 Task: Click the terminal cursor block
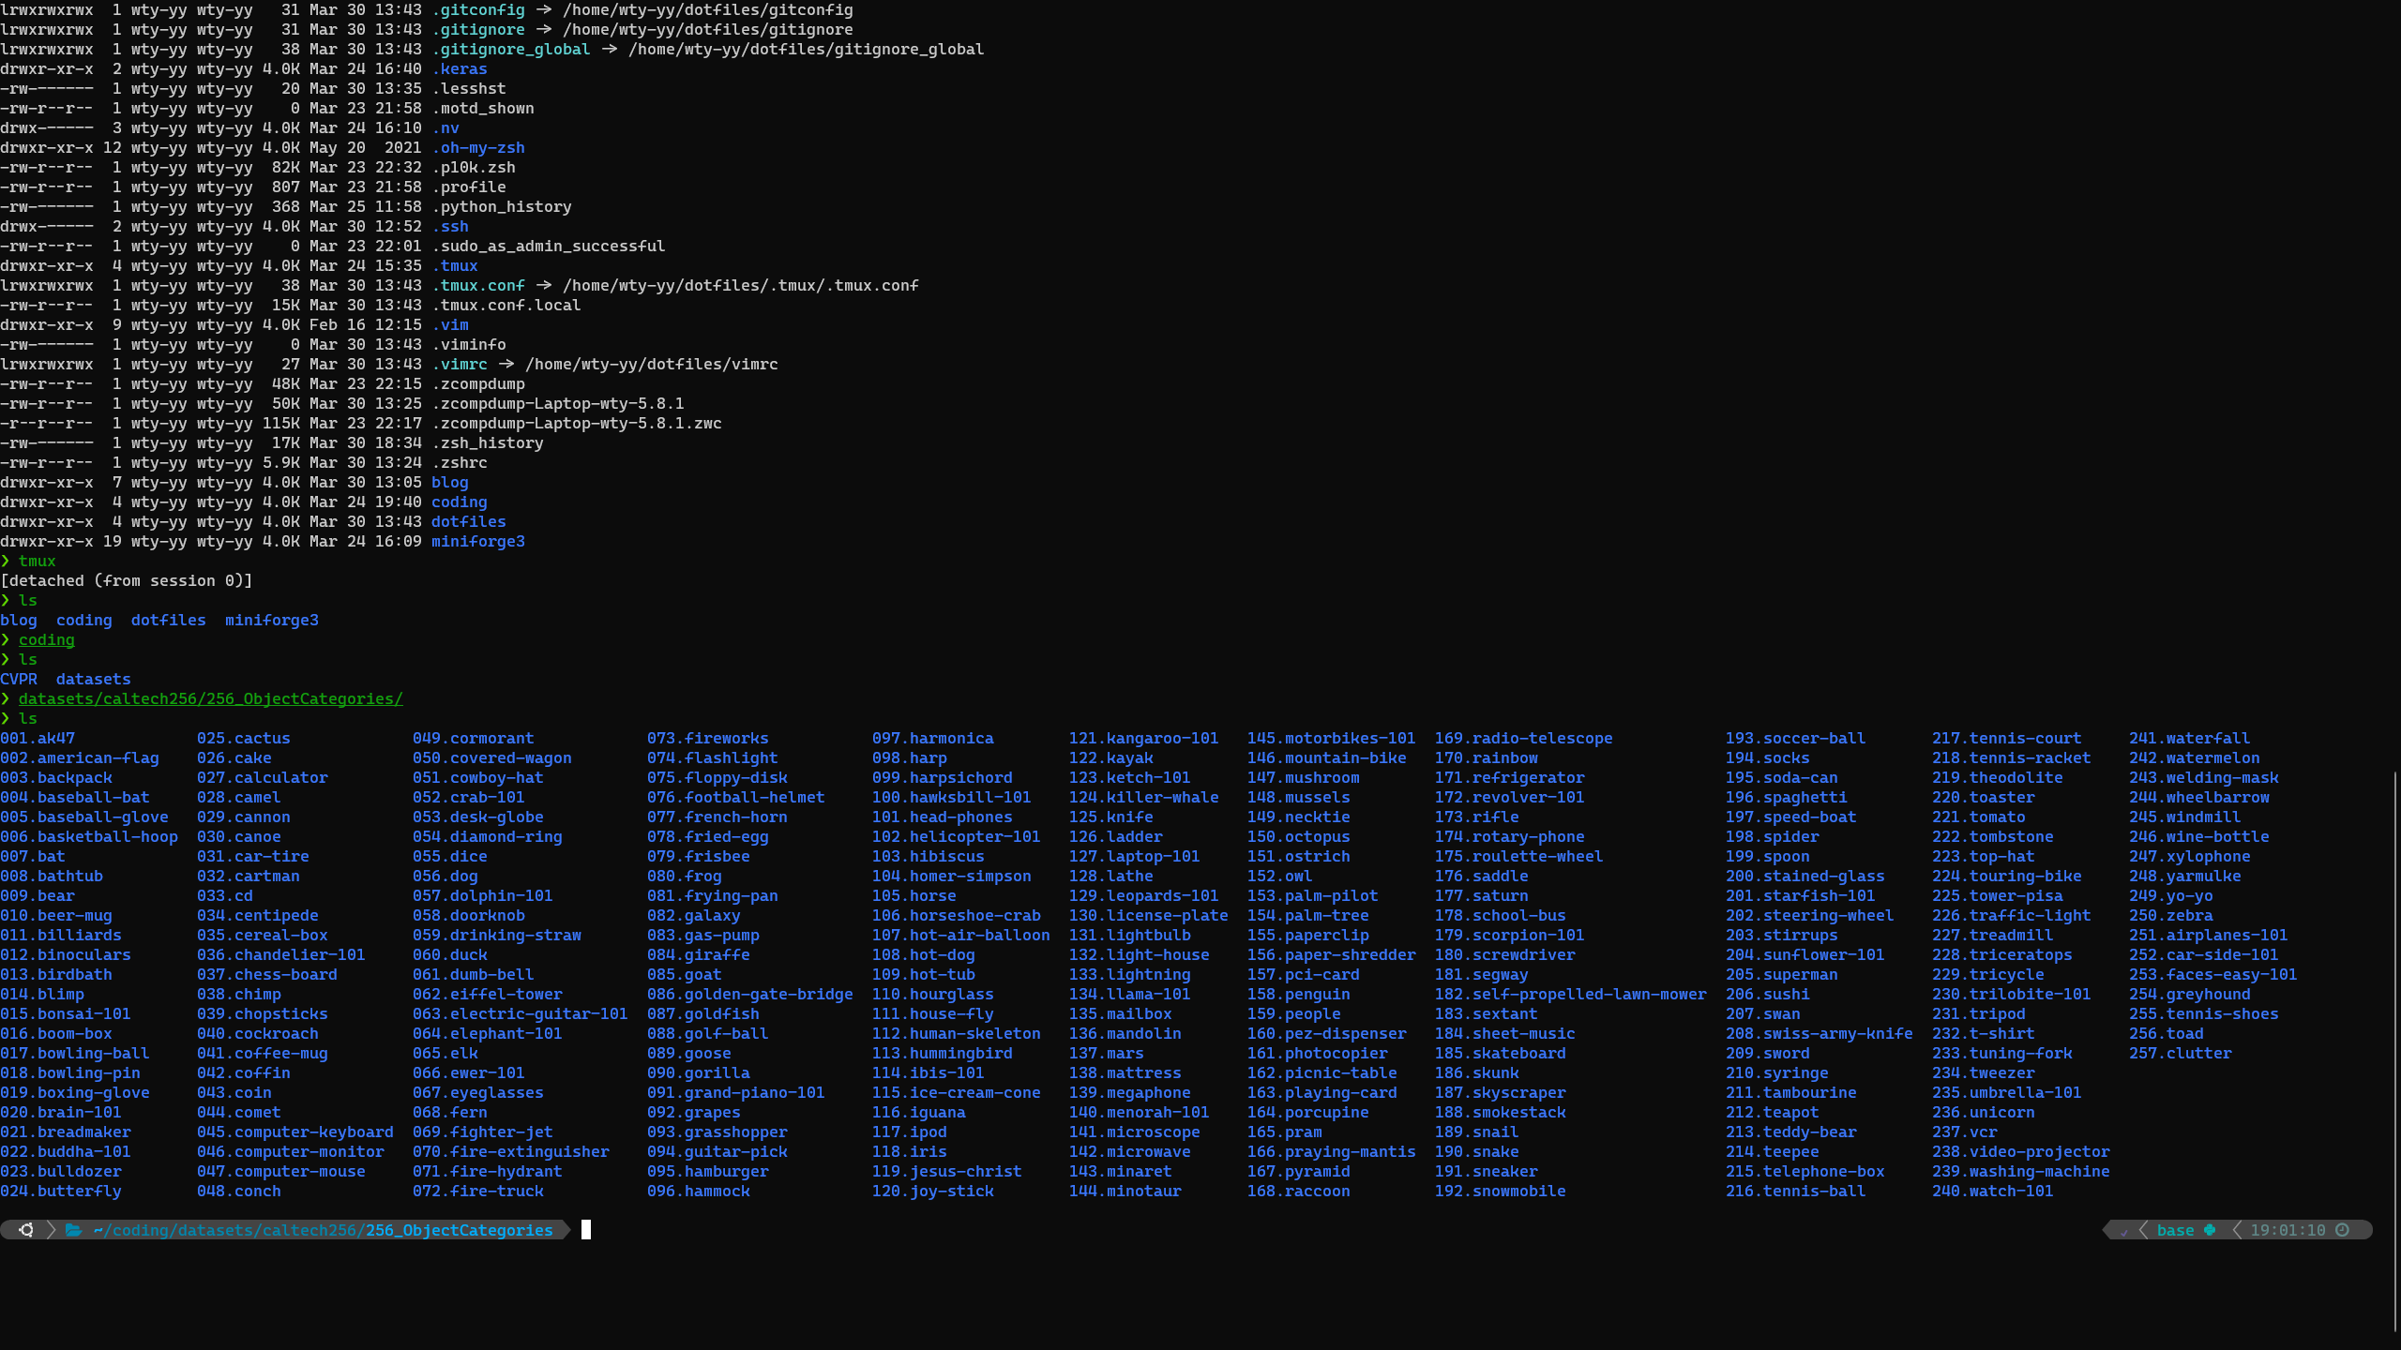tap(586, 1230)
